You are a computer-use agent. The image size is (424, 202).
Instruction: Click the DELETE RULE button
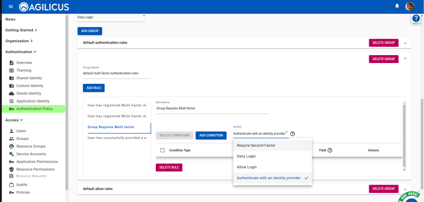pos(169,167)
